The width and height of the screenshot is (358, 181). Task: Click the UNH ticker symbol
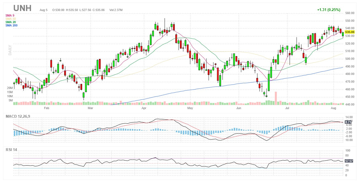[x=22, y=8]
